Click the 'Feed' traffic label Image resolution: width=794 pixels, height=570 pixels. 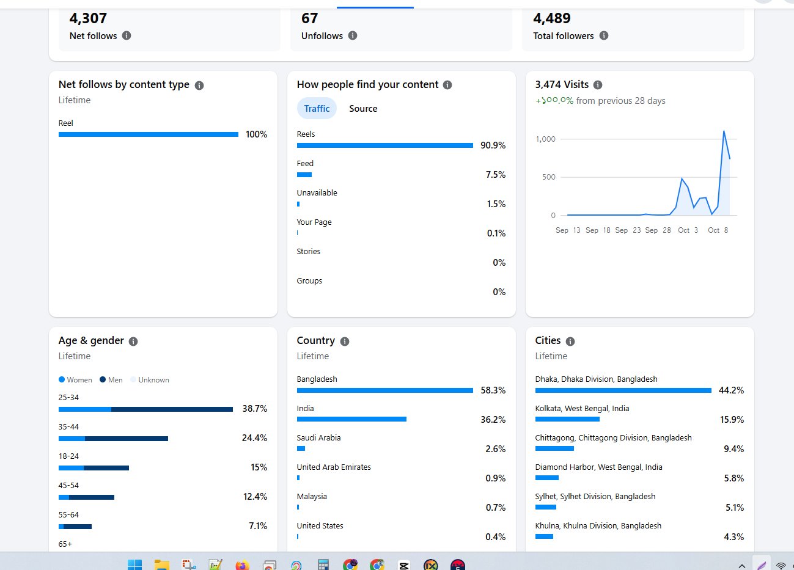point(305,164)
